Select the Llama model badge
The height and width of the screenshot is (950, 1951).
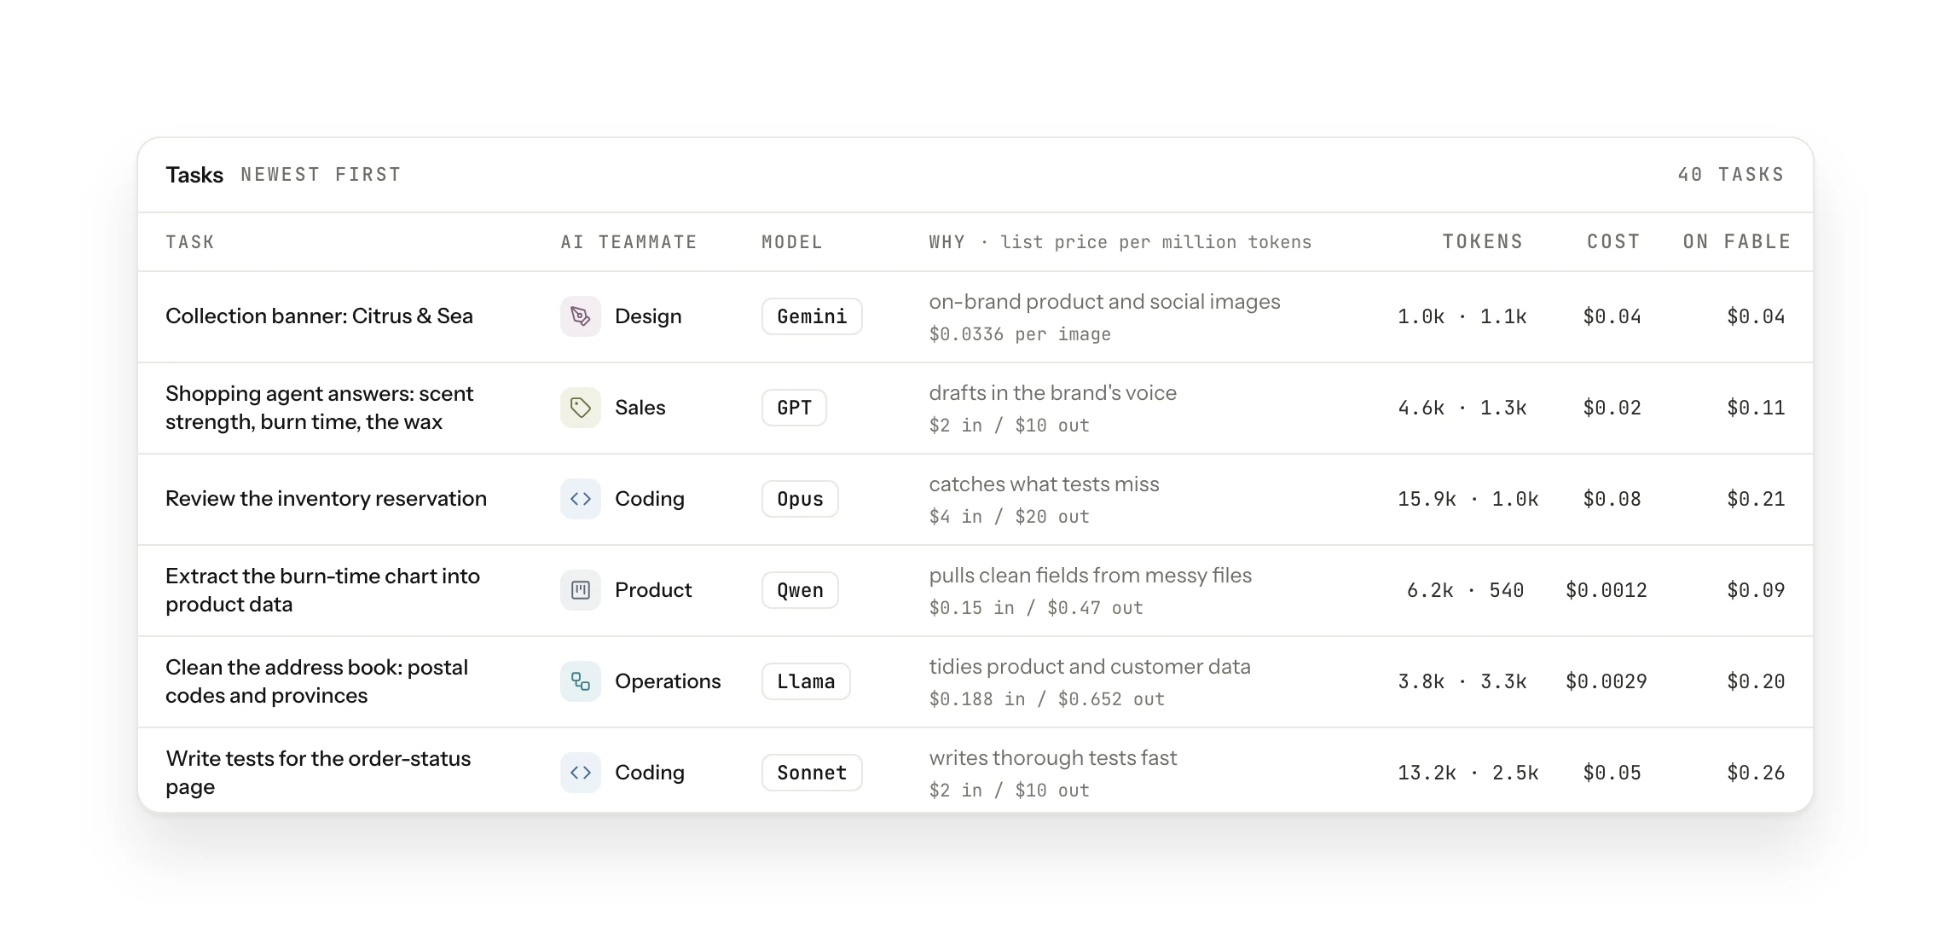point(806,681)
